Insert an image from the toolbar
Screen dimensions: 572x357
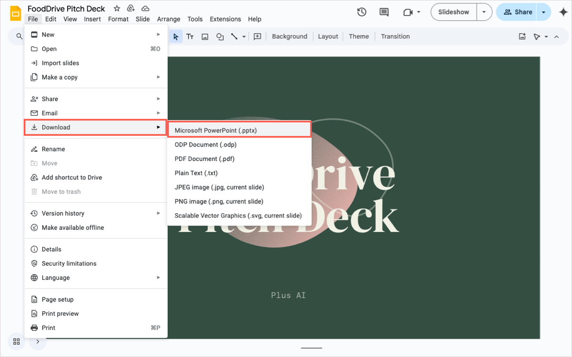tap(205, 37)
